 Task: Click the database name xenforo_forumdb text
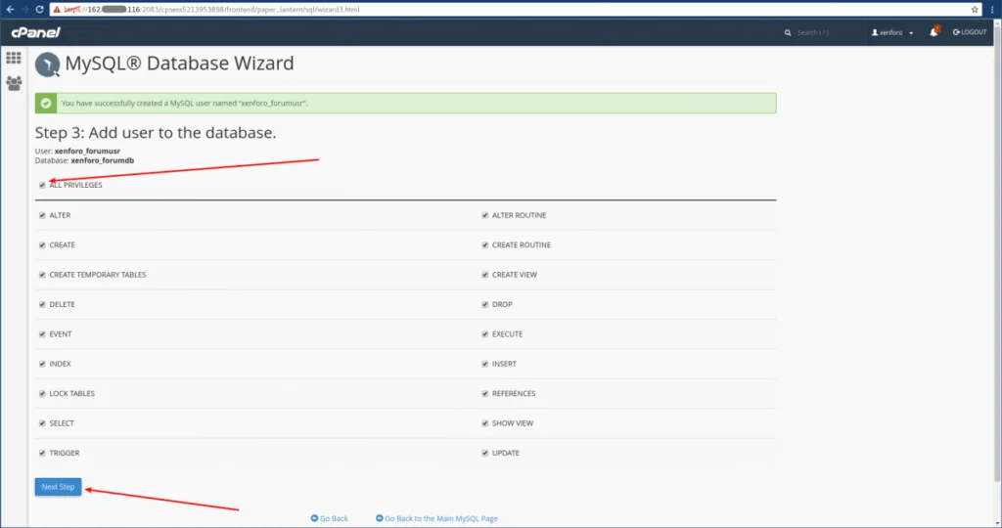pyautogui.click(x=102, y=161)
